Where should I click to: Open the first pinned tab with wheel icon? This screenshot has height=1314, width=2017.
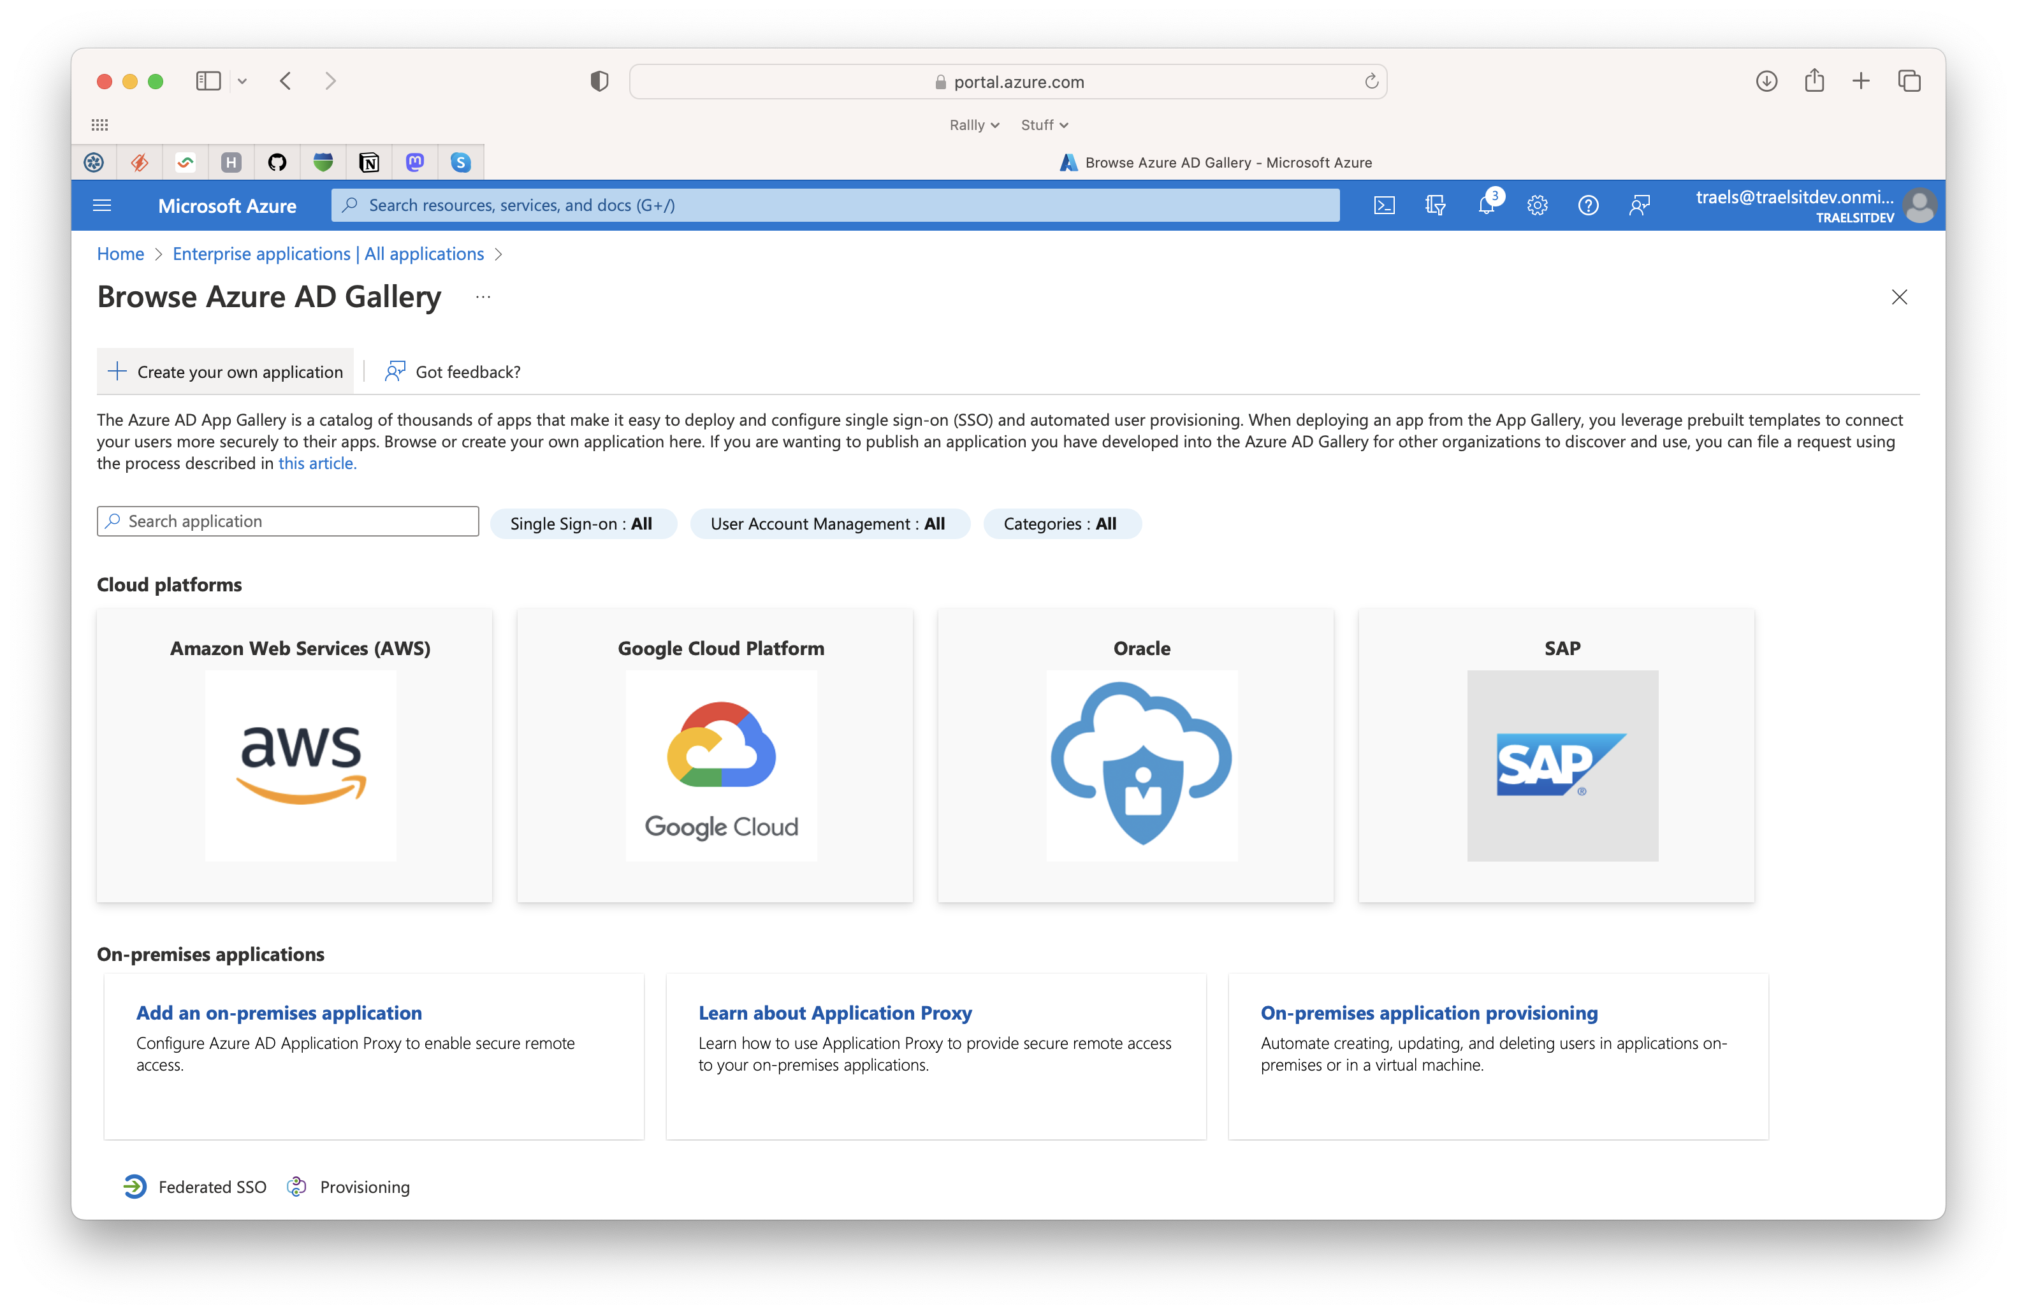coord(94,162)
